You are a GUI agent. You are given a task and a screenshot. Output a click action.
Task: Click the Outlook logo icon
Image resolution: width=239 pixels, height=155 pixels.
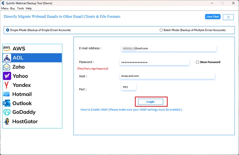[7, 103]
